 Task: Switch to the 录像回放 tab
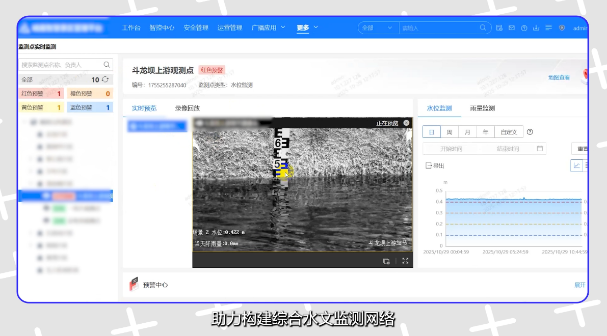coord(188,108)
